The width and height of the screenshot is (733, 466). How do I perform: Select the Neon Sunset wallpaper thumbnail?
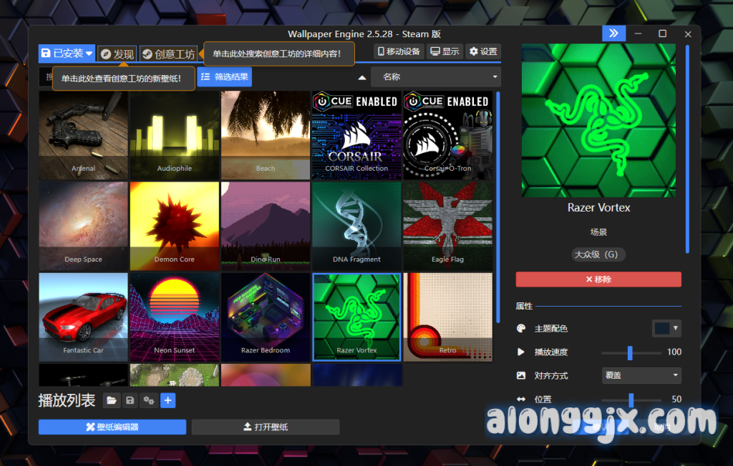coord(174,317)
